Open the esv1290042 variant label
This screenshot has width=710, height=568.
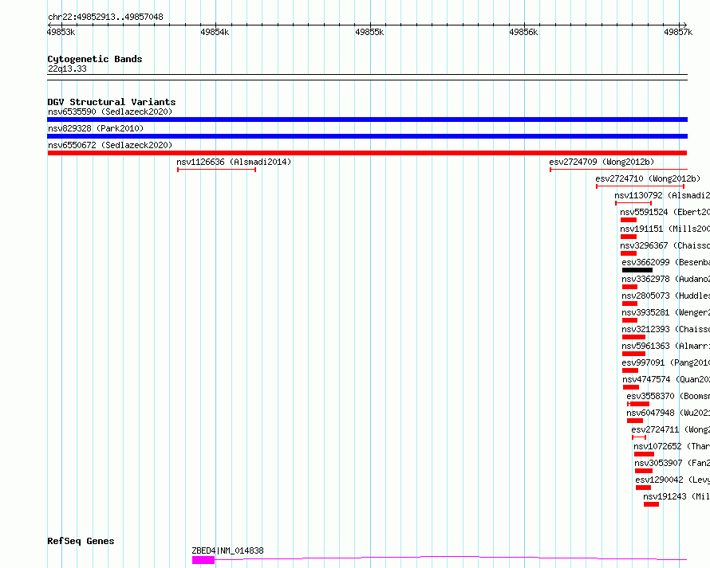click(x=673, y=480)
